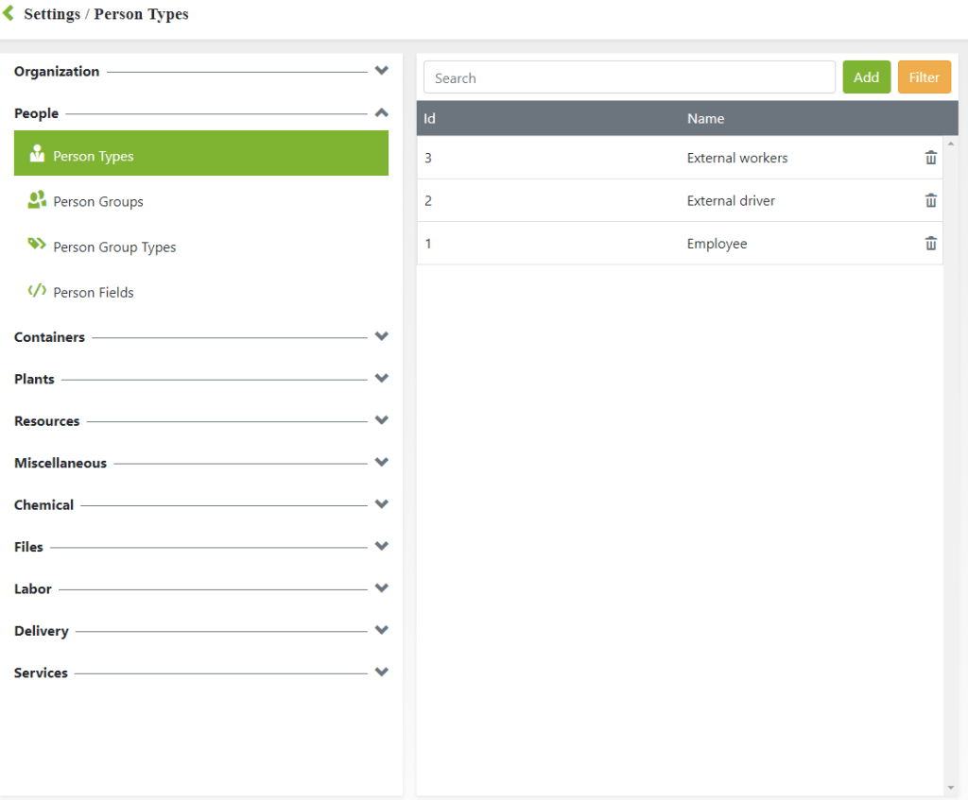
Task: Collapse the People section chevron
Action: [x=381, y=112]
